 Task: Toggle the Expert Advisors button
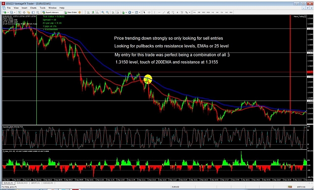tap(50, 13)
